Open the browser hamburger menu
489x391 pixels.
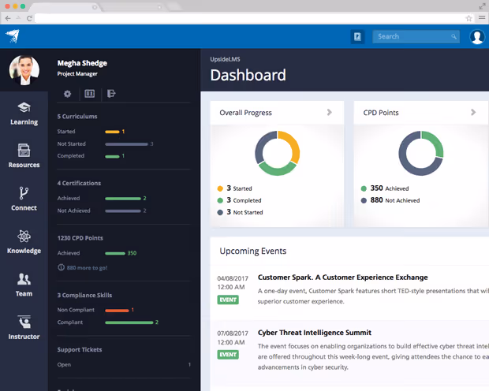[x=482, y=18]
